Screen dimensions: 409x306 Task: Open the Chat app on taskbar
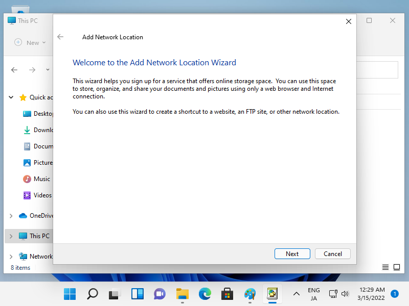(x=160, y=294)
